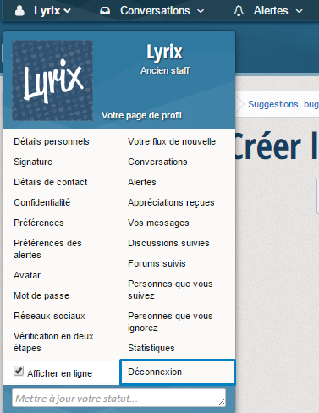Uncheck the Afficher en ligne checkbox
The image size is (319, 413).
coord(19,371)
